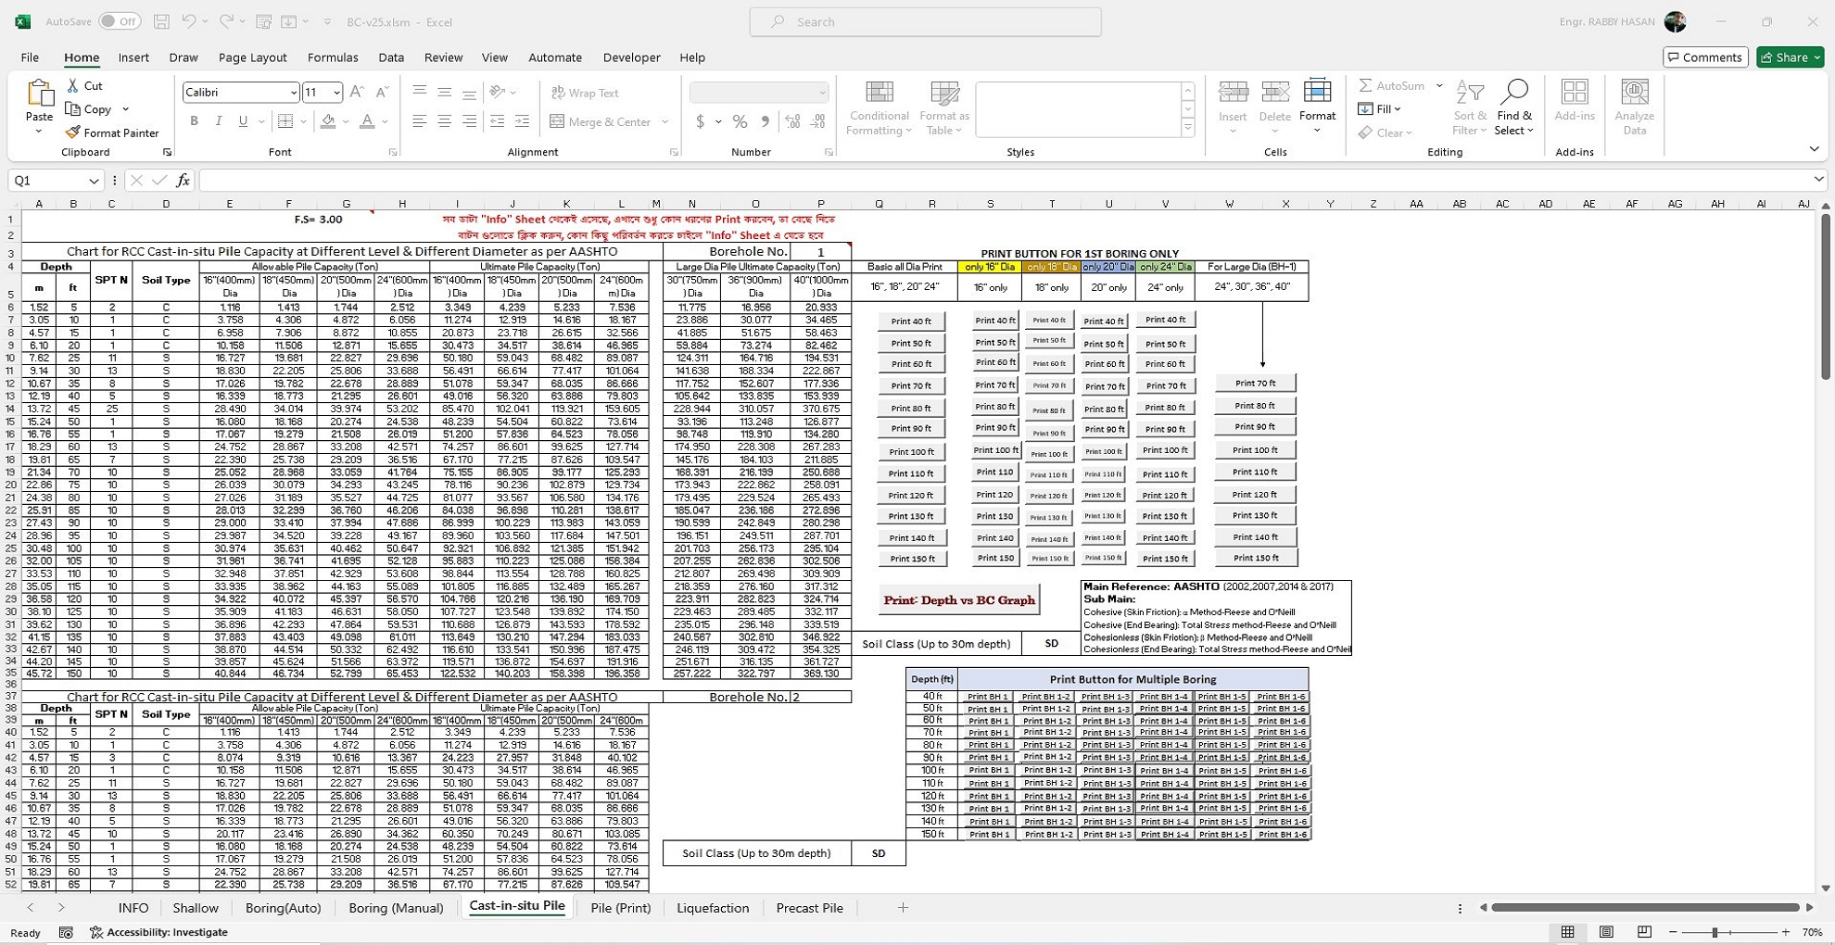The height and width of the screenshot is (945, 1835).
Task: Click the Percent Style icon
Action: tap(740, 121)
